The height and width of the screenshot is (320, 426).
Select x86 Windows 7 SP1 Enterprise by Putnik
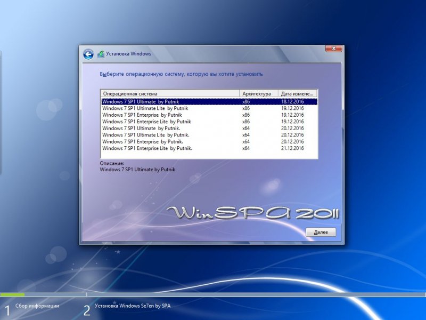click(x=209, y=115)
